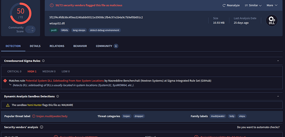Click the DLL file type gear icon
The height and width of the screenshot is (137, 285).
pyautogui.click(x=272, y=21)
